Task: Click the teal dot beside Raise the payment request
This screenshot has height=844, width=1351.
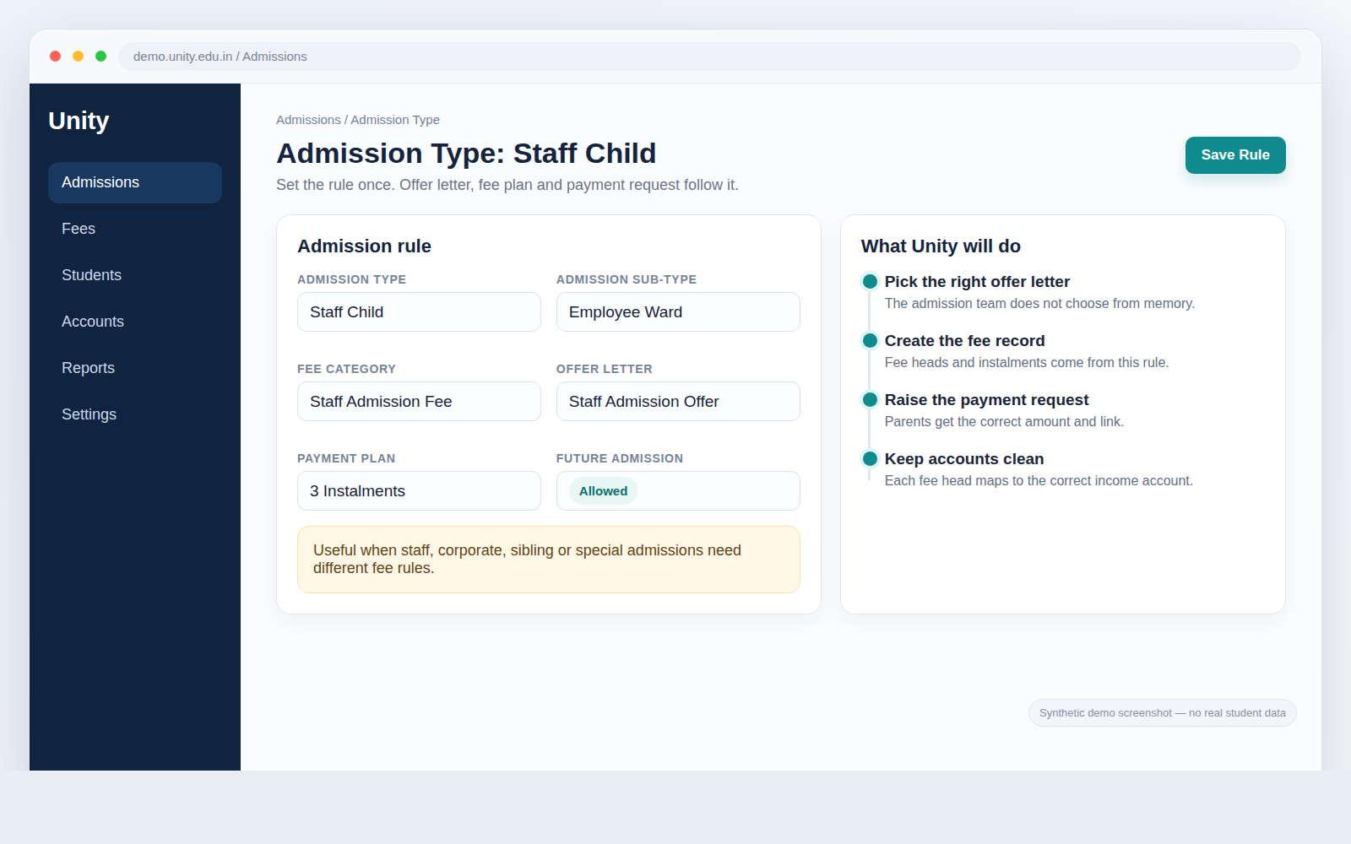Action: coord(870,400)
